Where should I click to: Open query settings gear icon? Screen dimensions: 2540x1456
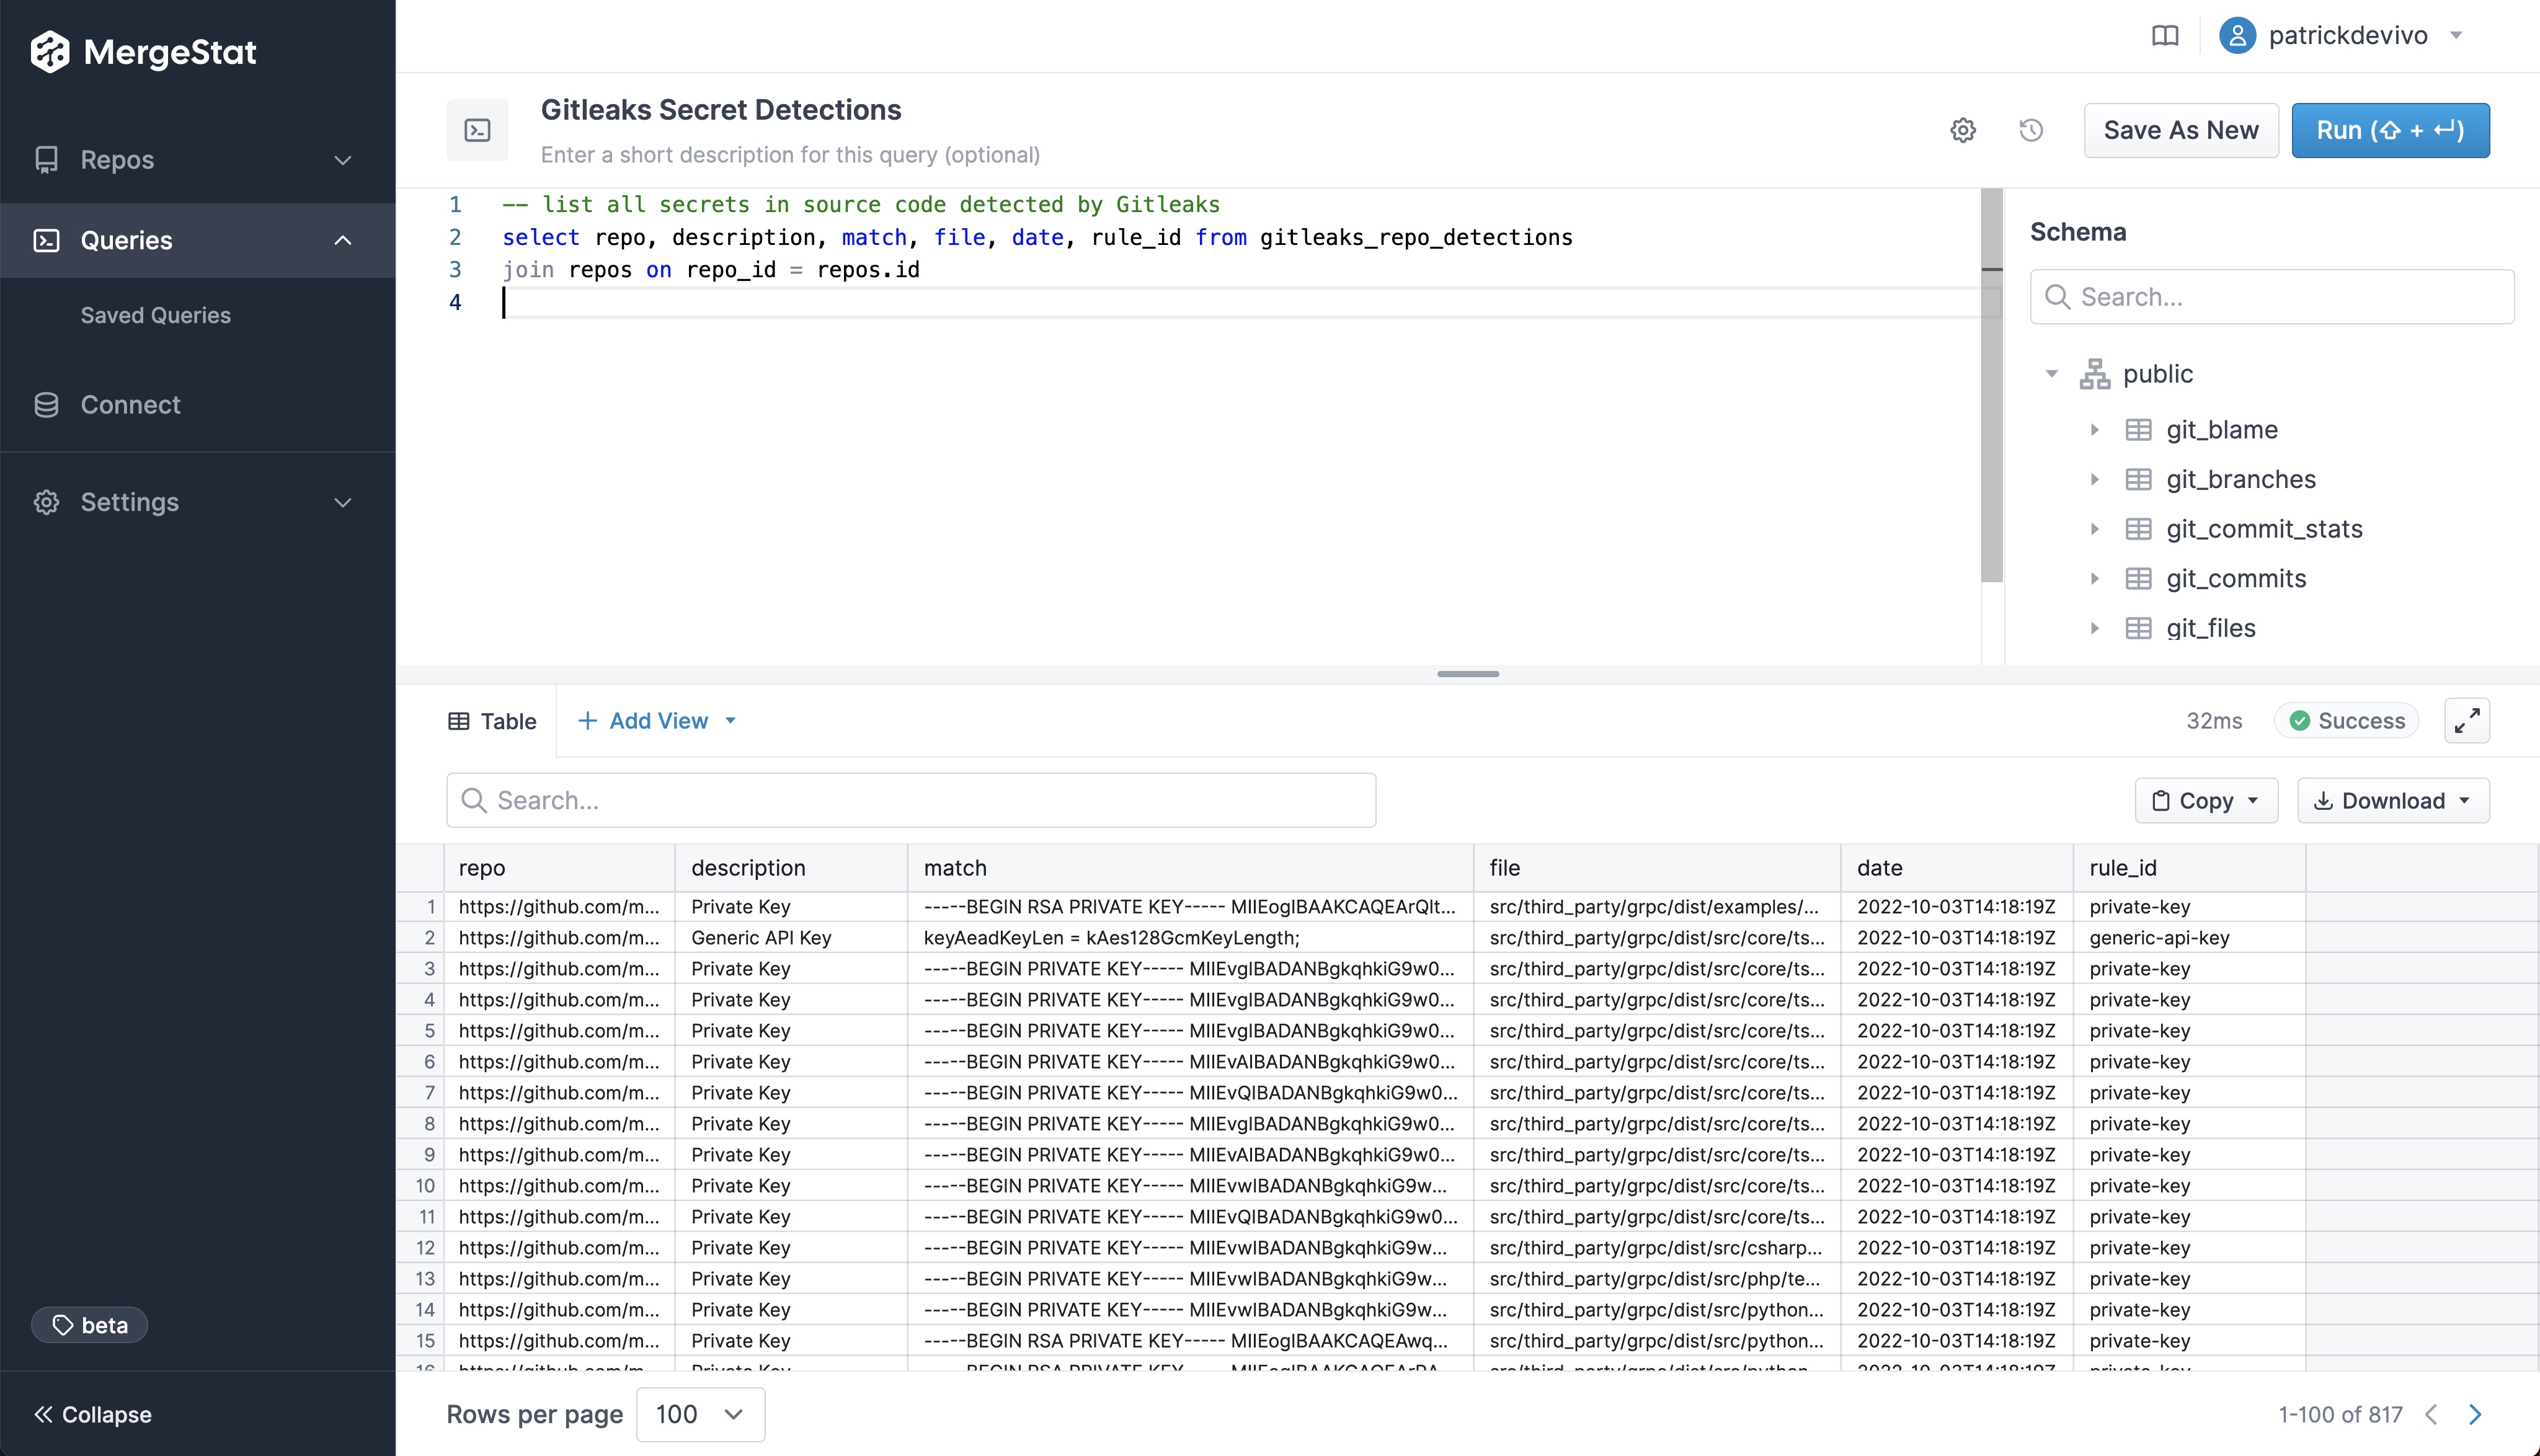coord(1963,130)
